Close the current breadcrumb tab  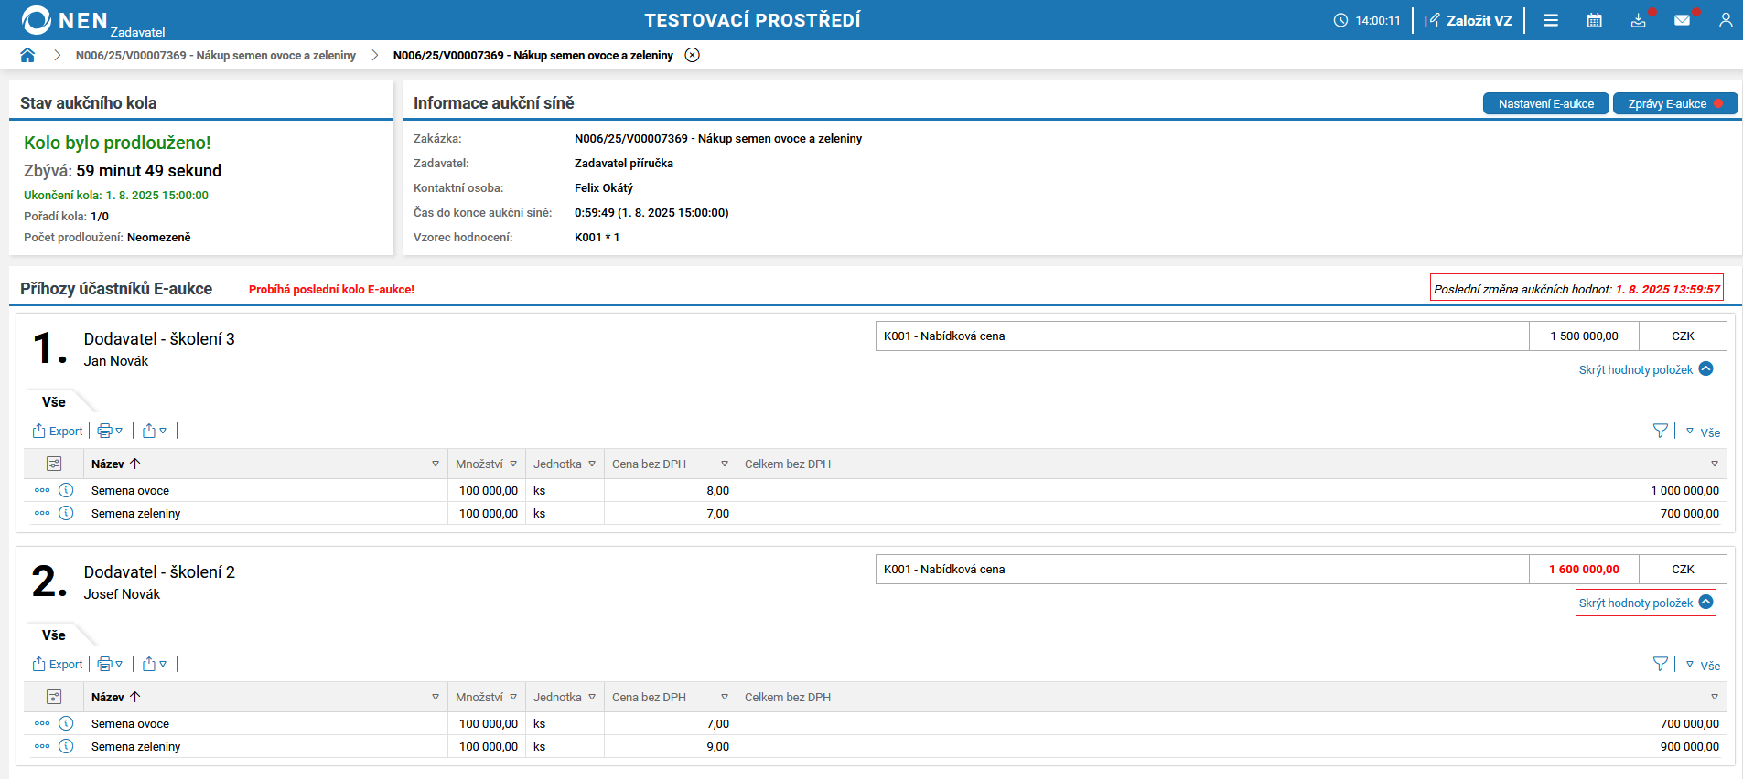tap(693, 55)
